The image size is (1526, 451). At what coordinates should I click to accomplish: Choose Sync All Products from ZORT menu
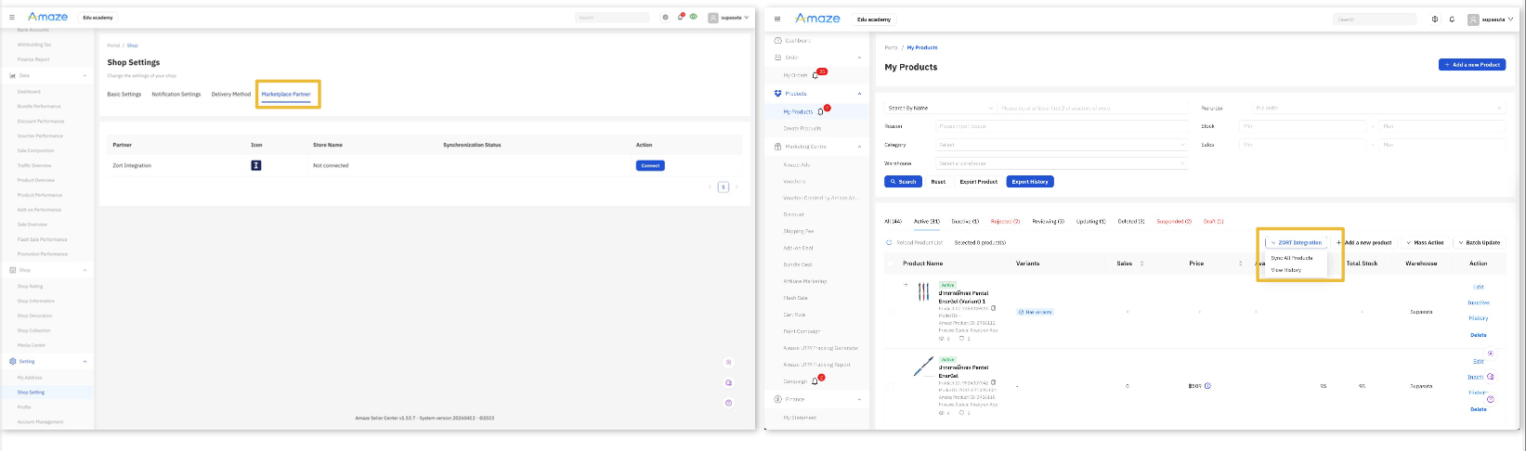click(1292, 257)
